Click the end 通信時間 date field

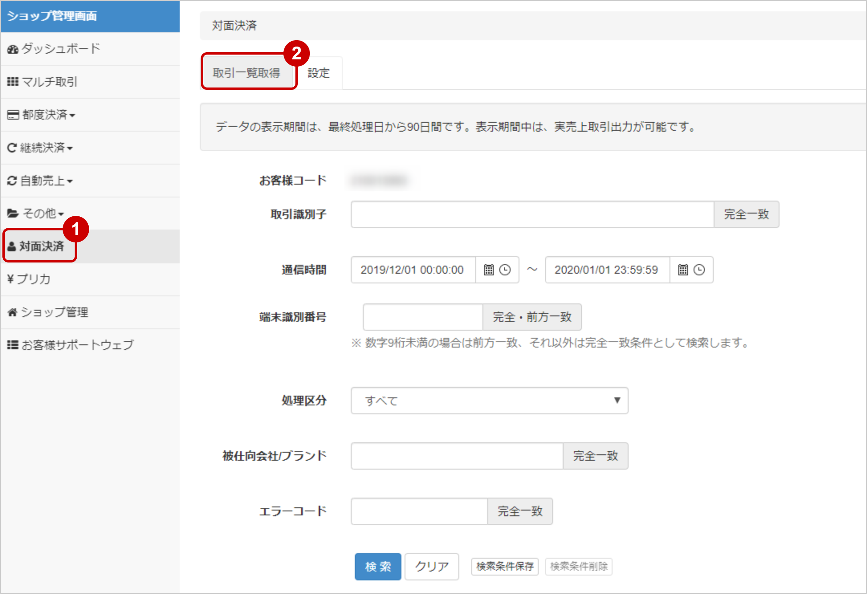coord(607,270)
